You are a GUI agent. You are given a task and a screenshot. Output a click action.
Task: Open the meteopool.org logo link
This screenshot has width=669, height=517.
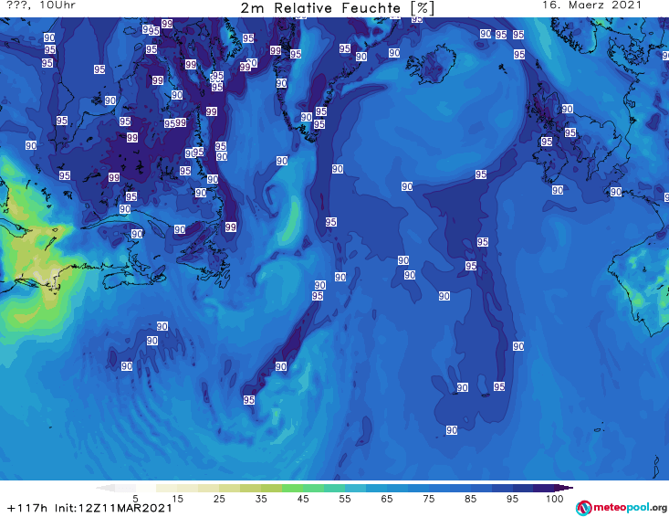621,508
